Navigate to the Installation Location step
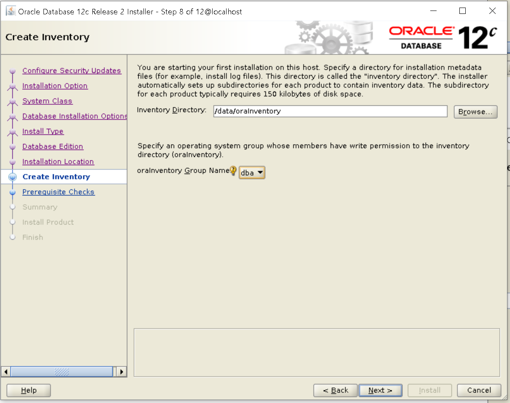Image resolution: width=510 pixels, height=403 pixels. coord(58,162)
